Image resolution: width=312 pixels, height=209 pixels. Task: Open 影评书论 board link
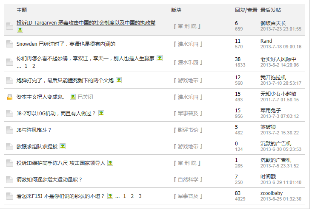pyautogui.click(x=187, y=130)
